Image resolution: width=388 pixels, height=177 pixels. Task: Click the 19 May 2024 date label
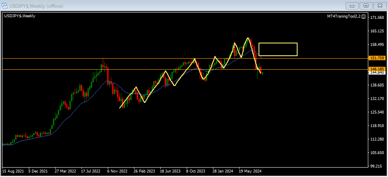pos(250,171)
